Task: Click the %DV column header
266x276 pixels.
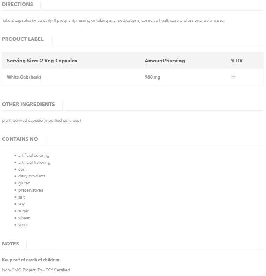Action: coord(237,61)
